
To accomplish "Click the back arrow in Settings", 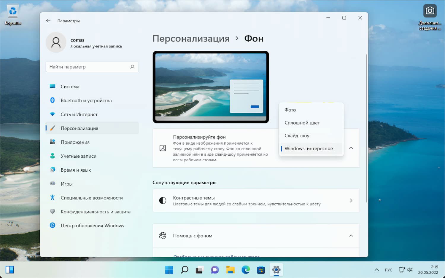I will click(48, 20).
